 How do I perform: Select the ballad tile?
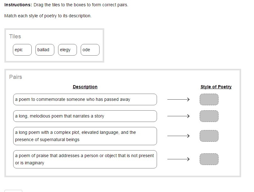[x=45, y=50]
